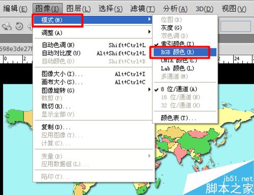Open the 滤镜(T) menu
Viewport: 254px width, 195px height.
tap(143, 9)
